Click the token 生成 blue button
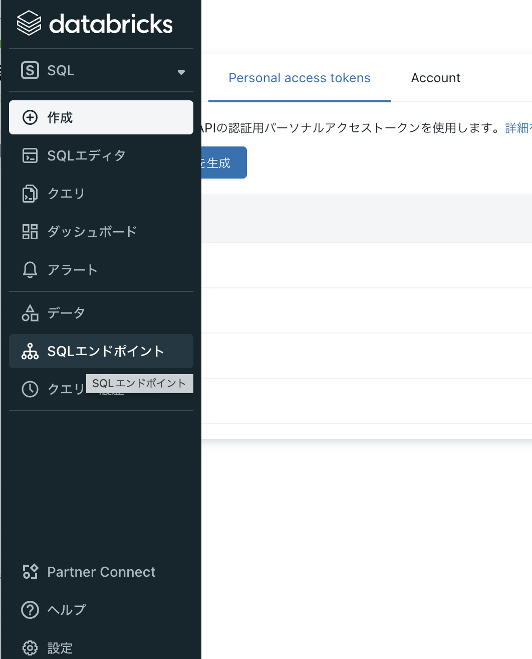 click(224, 162)
